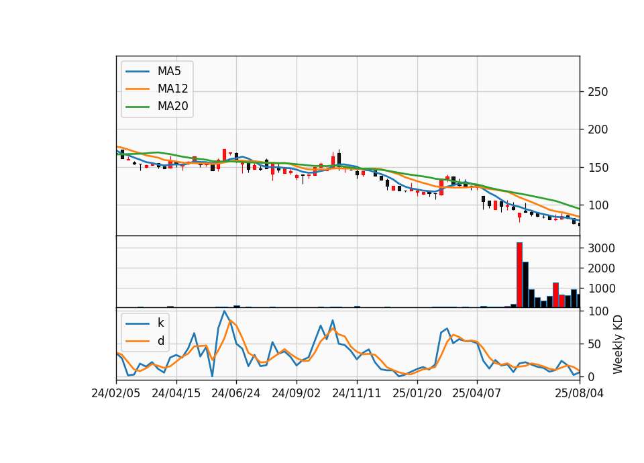Click the 25/08/04 date label
644x463 pixels.
580,393
